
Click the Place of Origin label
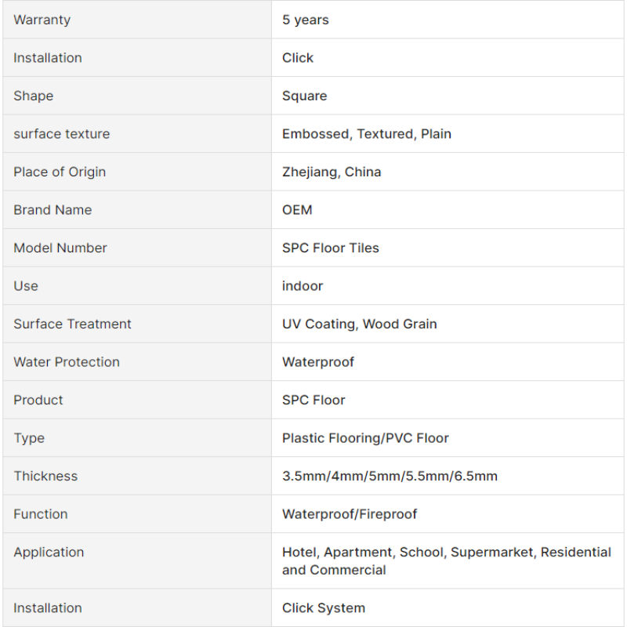(60, 172)
